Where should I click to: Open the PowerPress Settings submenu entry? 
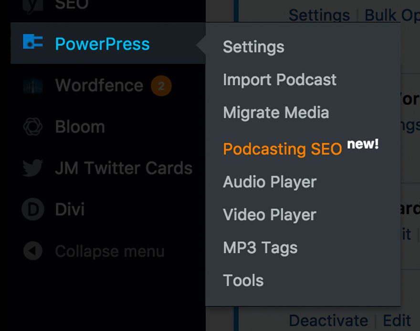pyautogui.click(x=253, y=47)
